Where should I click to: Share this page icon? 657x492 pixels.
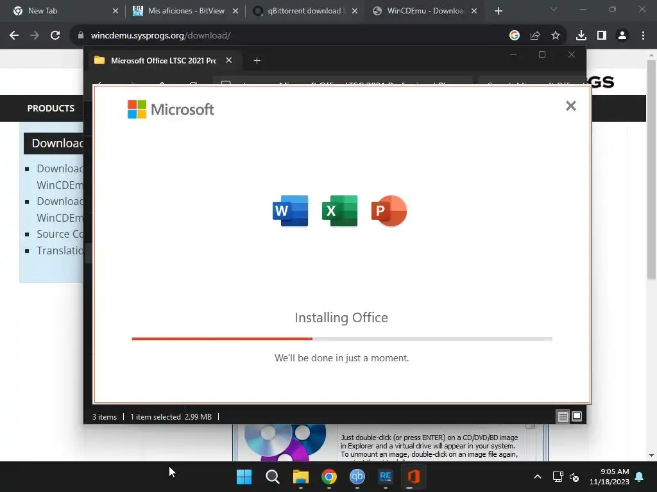535,36
